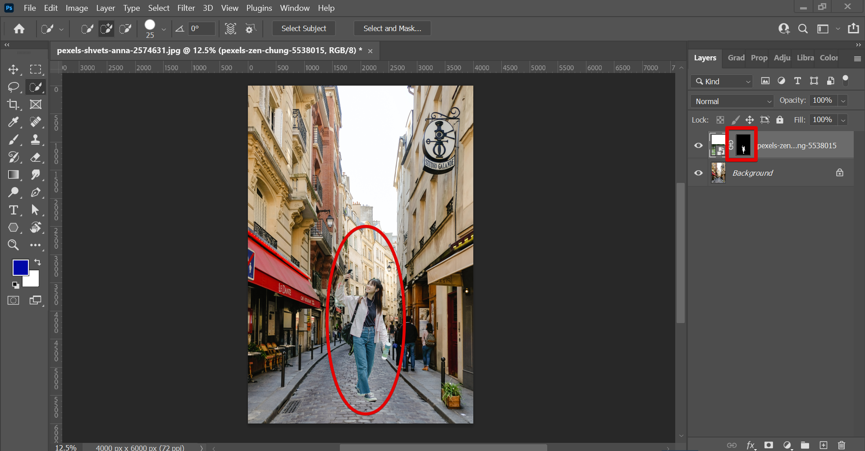
Task: Open the Filter menu
Action: point(186,8)
